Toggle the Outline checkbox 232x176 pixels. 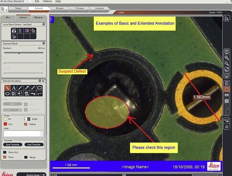[26, 124]
